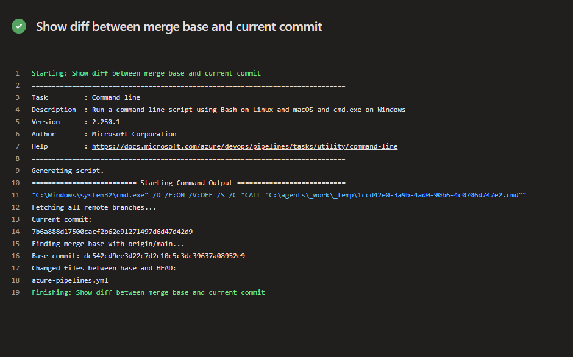
Task: Click the 'Generating script.' log line
Action: 68,171
